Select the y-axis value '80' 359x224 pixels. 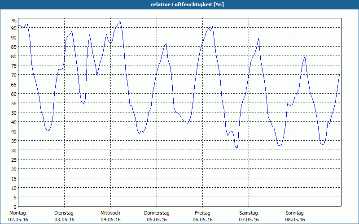click(14, 56)
